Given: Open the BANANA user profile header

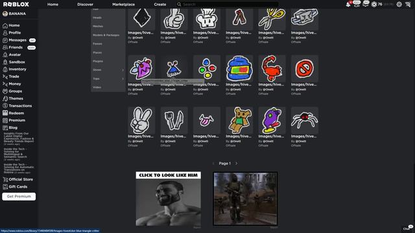Looking at the screenshot, I should pos(14,14).
